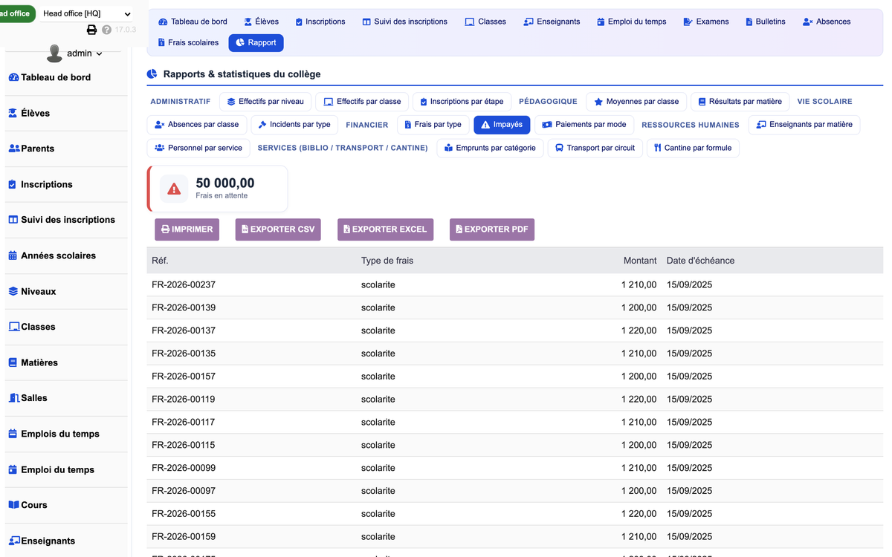The height and width of the screenshot is (557, 892).
Task: Click the Enseignants icon in sidebar
Action: click(x=14, y=541)
